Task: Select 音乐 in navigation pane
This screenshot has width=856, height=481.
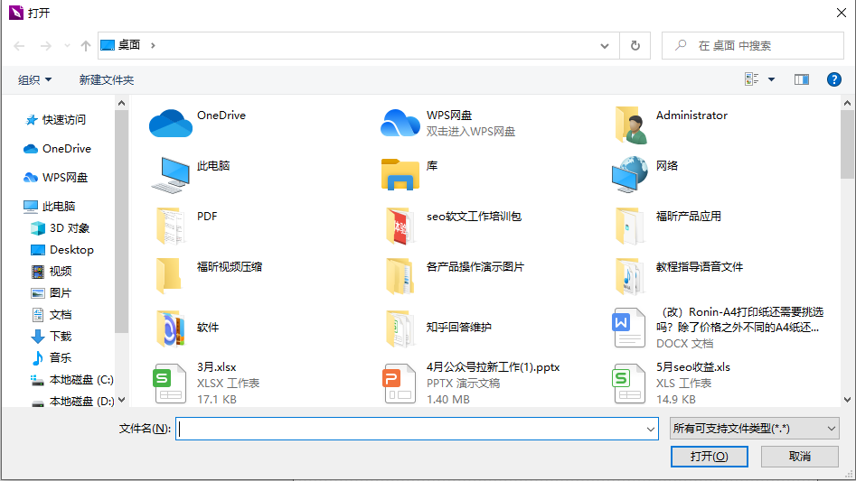Action: point(52,358)
